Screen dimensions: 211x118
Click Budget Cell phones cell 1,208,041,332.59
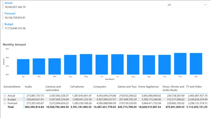[82, 99]
